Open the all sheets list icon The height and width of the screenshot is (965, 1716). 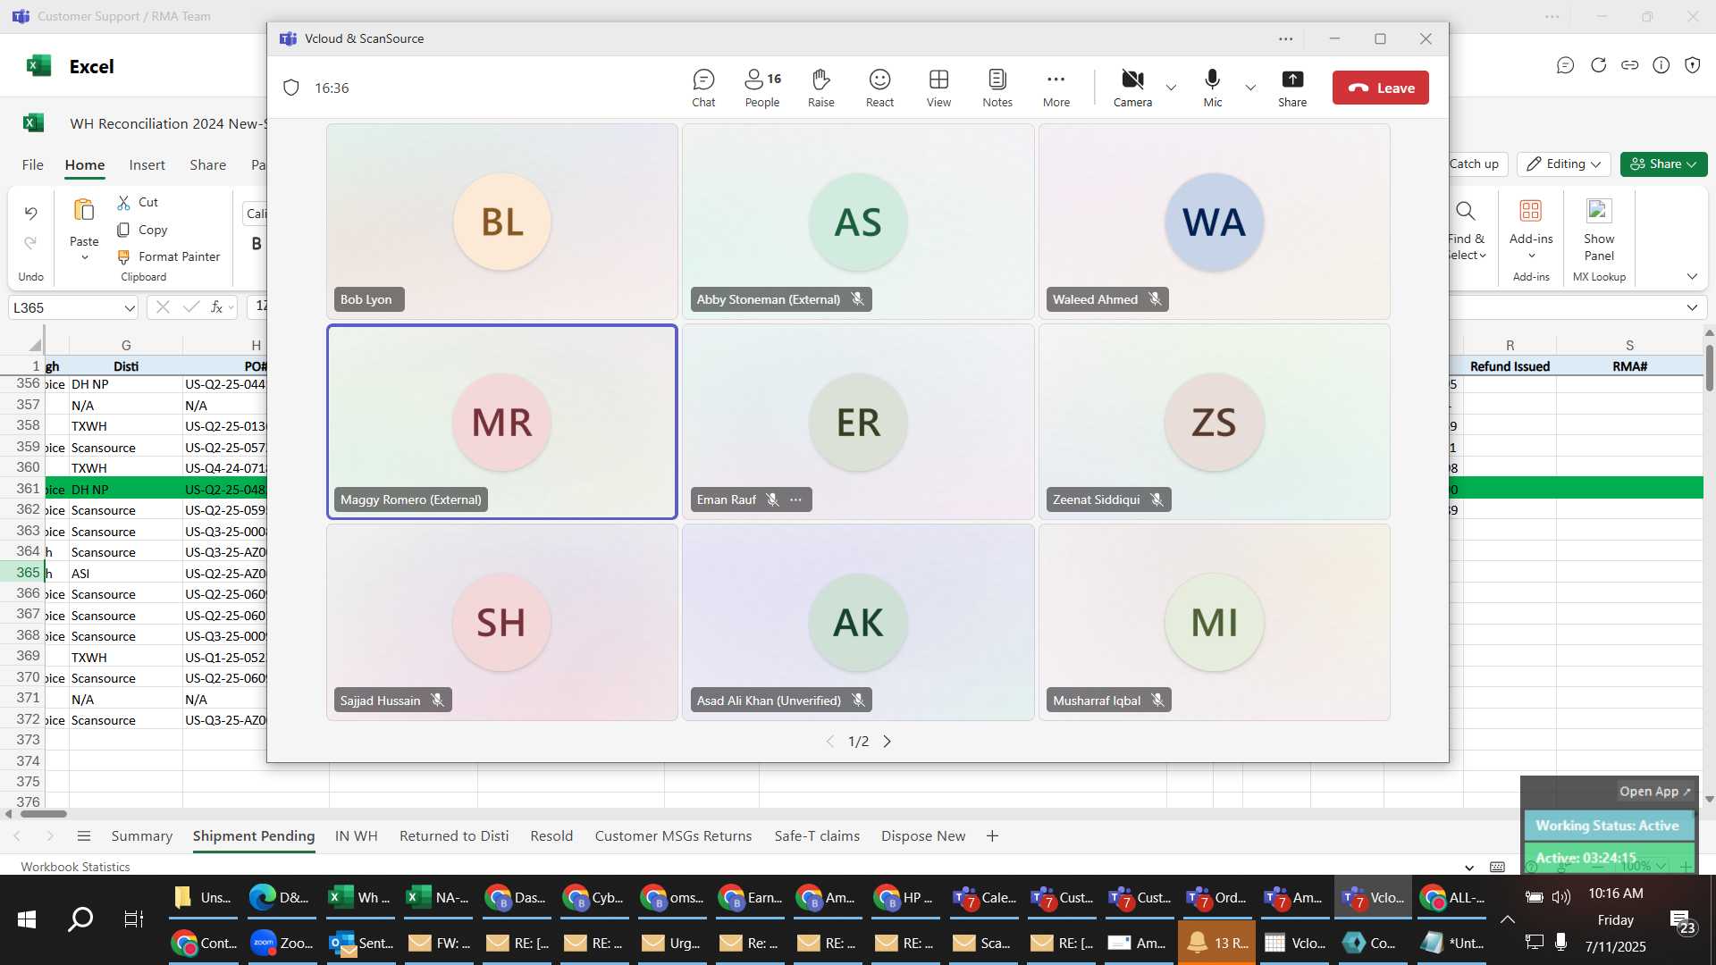point(84,835)
